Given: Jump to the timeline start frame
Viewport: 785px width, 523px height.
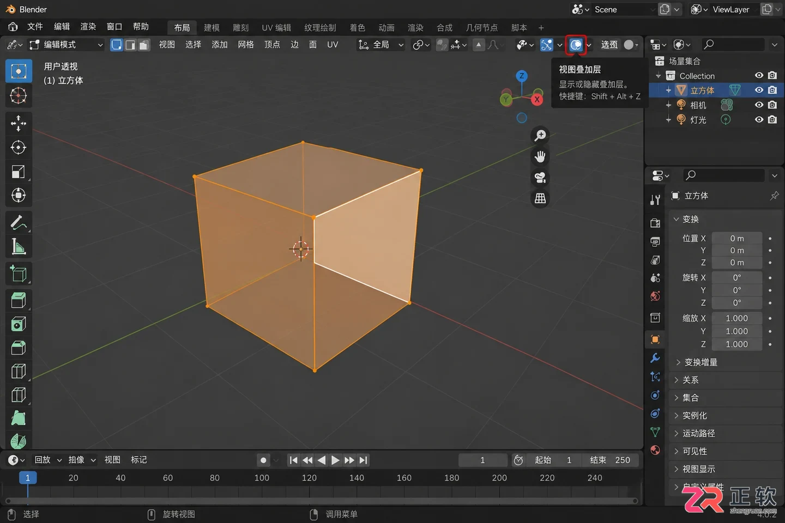Looking at the screenshot, I should tap(294, 460).
